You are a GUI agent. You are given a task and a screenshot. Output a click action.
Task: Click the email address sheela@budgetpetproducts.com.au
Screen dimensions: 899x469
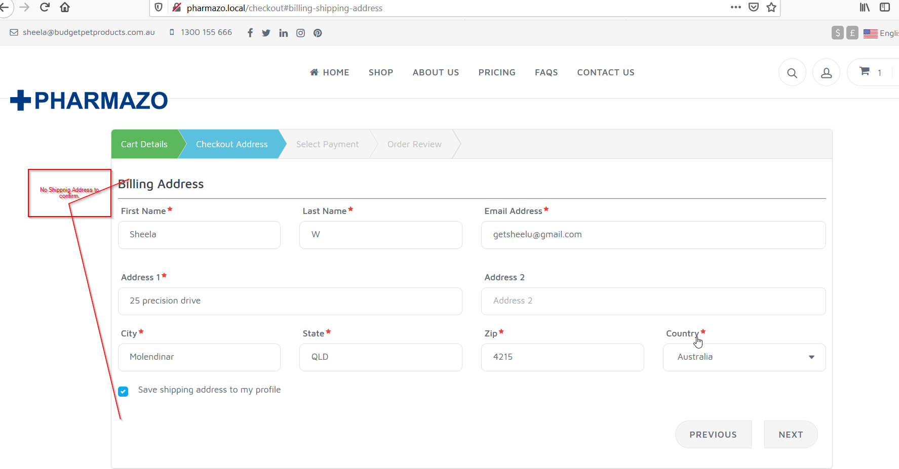point(89,32)
